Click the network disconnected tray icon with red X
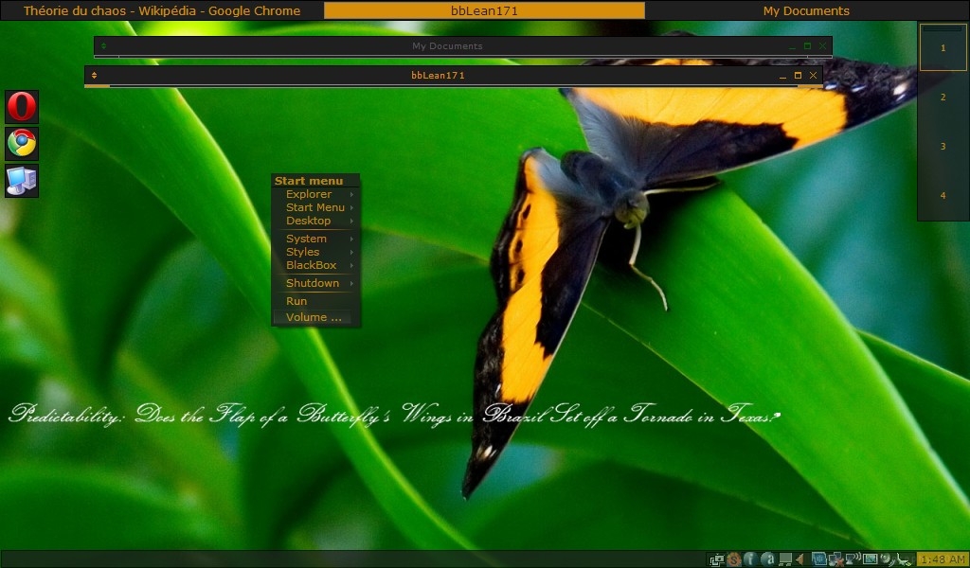The image size is (970, 568). click(835, 559)
